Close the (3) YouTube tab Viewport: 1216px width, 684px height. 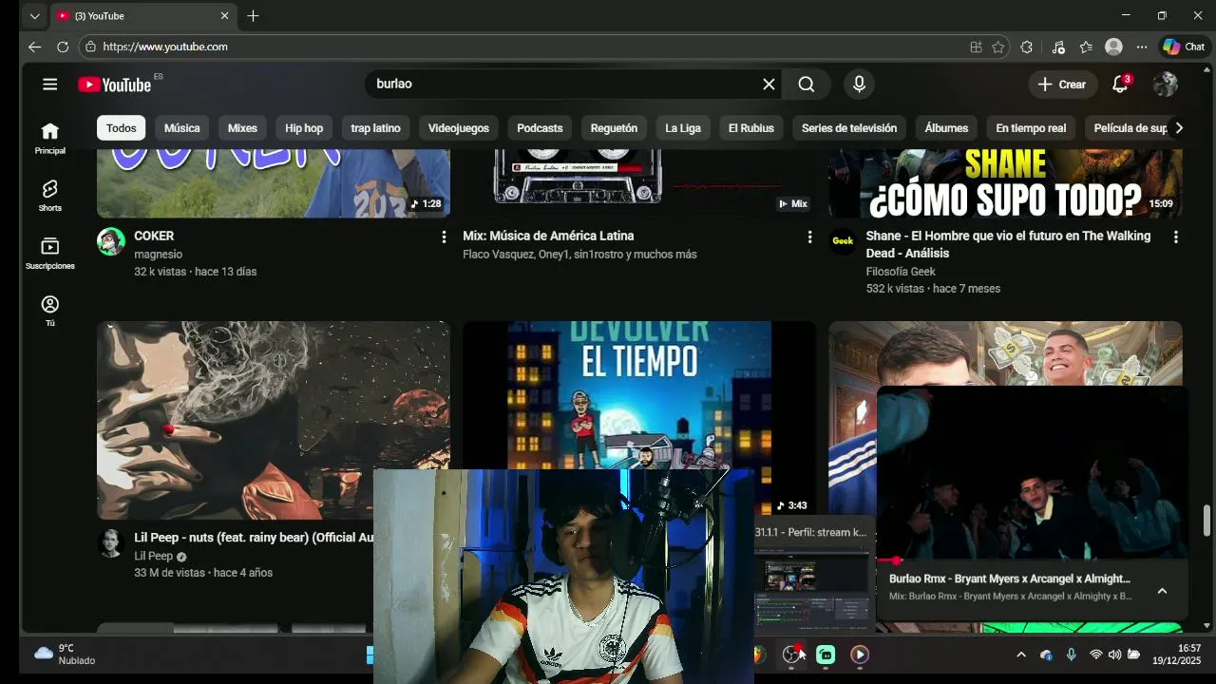pyautogui.click(x=225, y=16)
